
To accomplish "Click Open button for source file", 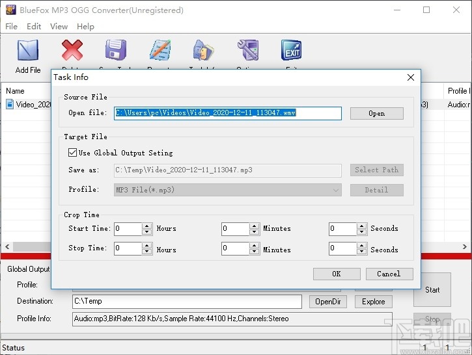I will click(x=376, y=113).
